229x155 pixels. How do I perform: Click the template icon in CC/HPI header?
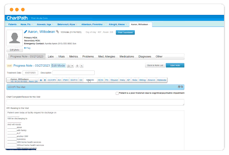tap(179, 87)
